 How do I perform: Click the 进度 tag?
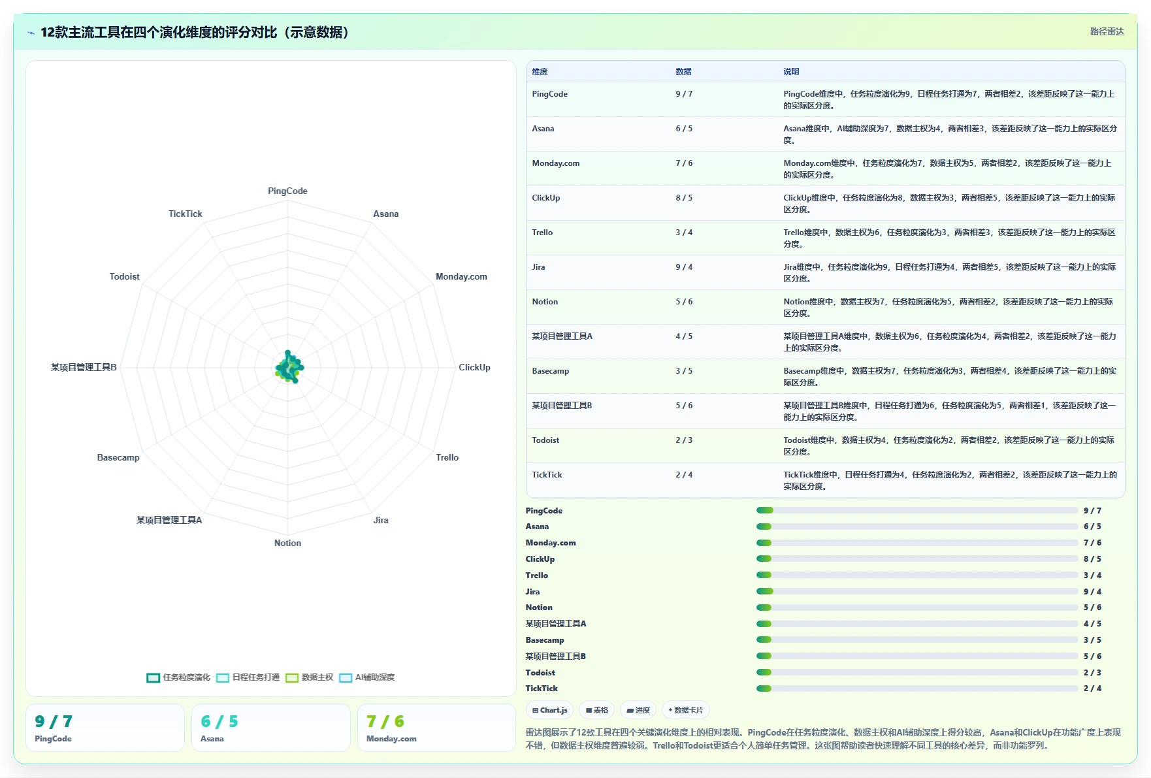pyautogui.click(x=638, y=710)
